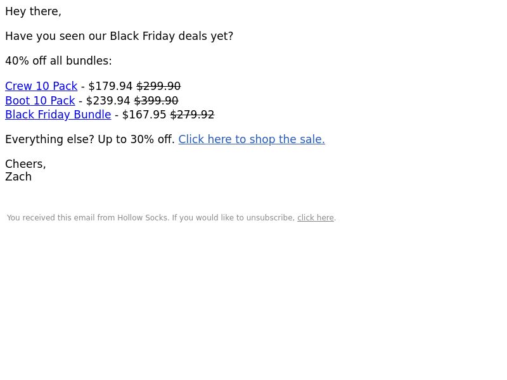Open the Crew 10 Pack link
This screenshot has height=380, width=507.
[41, 86]
